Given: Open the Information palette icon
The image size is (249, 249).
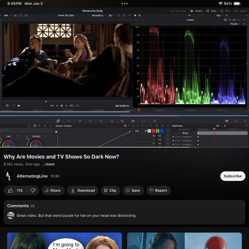Looking at the screenshot, I should (x=245, y=121).
